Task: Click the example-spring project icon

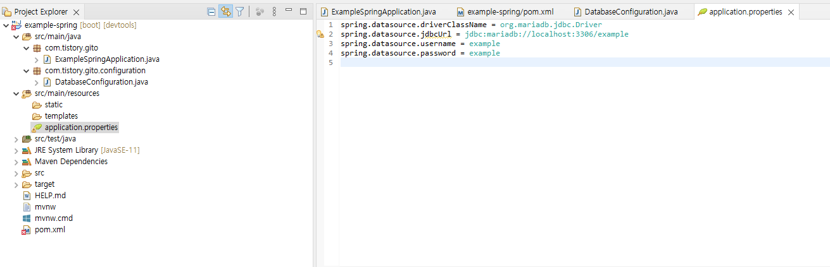Action: pos(16,25)
